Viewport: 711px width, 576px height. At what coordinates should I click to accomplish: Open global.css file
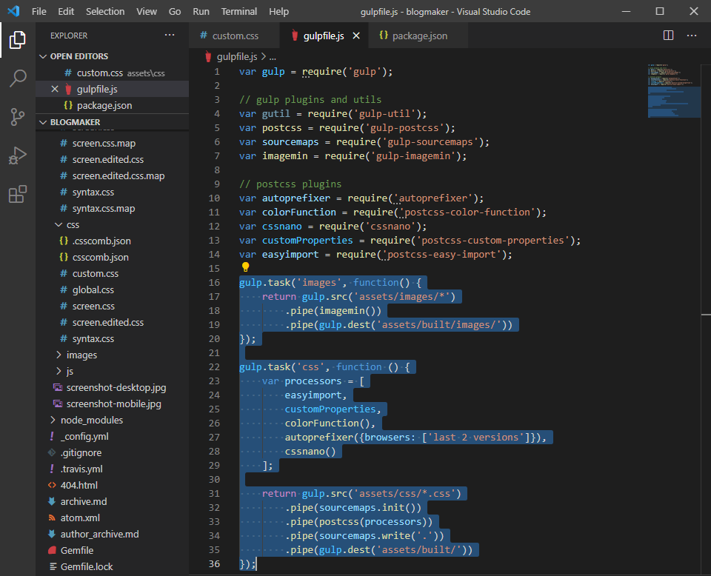coord(112,290)
